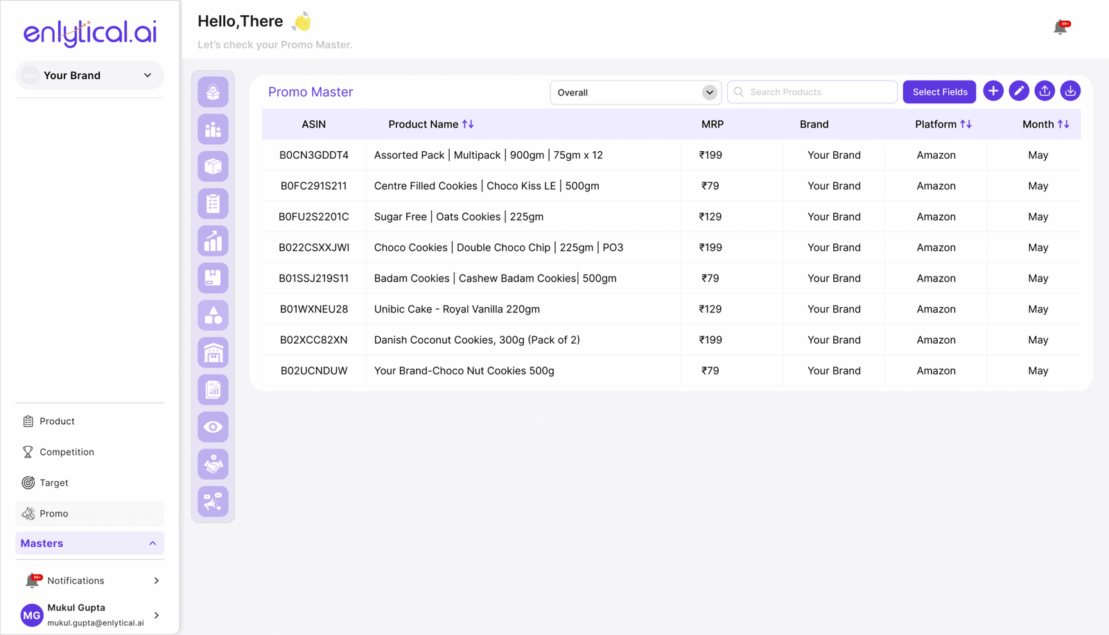Open Competition in the sidebar

(67, 452)
